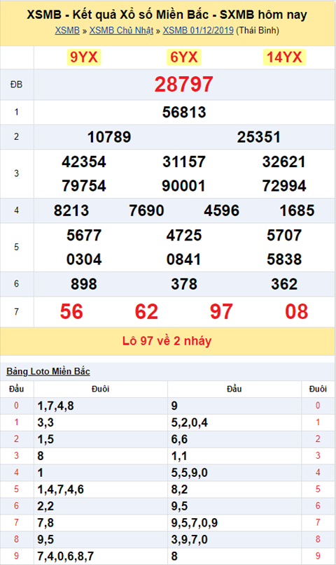The width and height of the screenshot is (336, 565).
Task: Select the special prize number 28797
Action: point(183,85)
